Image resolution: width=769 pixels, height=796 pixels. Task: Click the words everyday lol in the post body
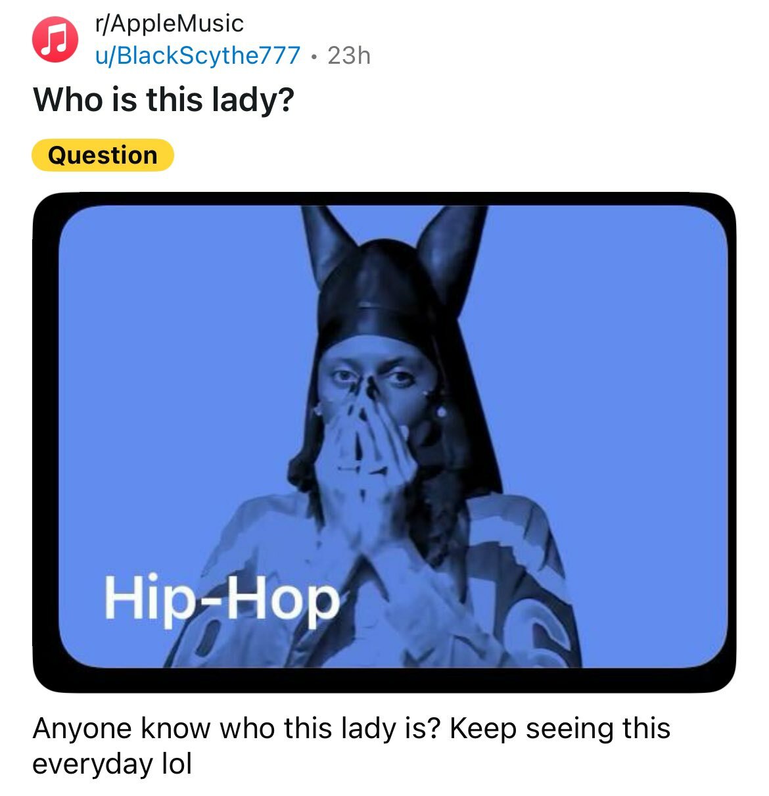click(112, 764)
